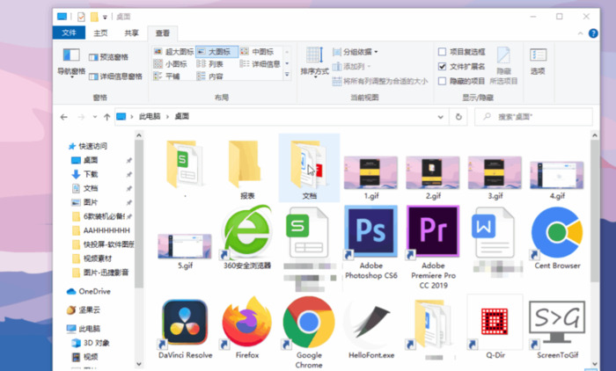The width and height of the screenshot is (616, 371).
Task: Click 隐藏所选项目 button
Action: [503, 66]
